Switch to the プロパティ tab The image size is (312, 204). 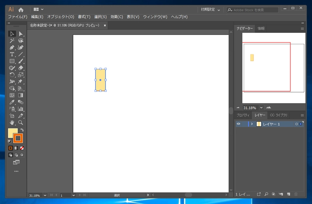pos(243,115)
